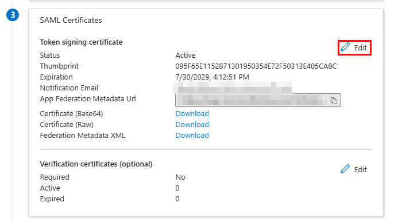The image size is (402, 222).
Task: Edit the Token signing certificate
Action: click(x=354, y=47)
